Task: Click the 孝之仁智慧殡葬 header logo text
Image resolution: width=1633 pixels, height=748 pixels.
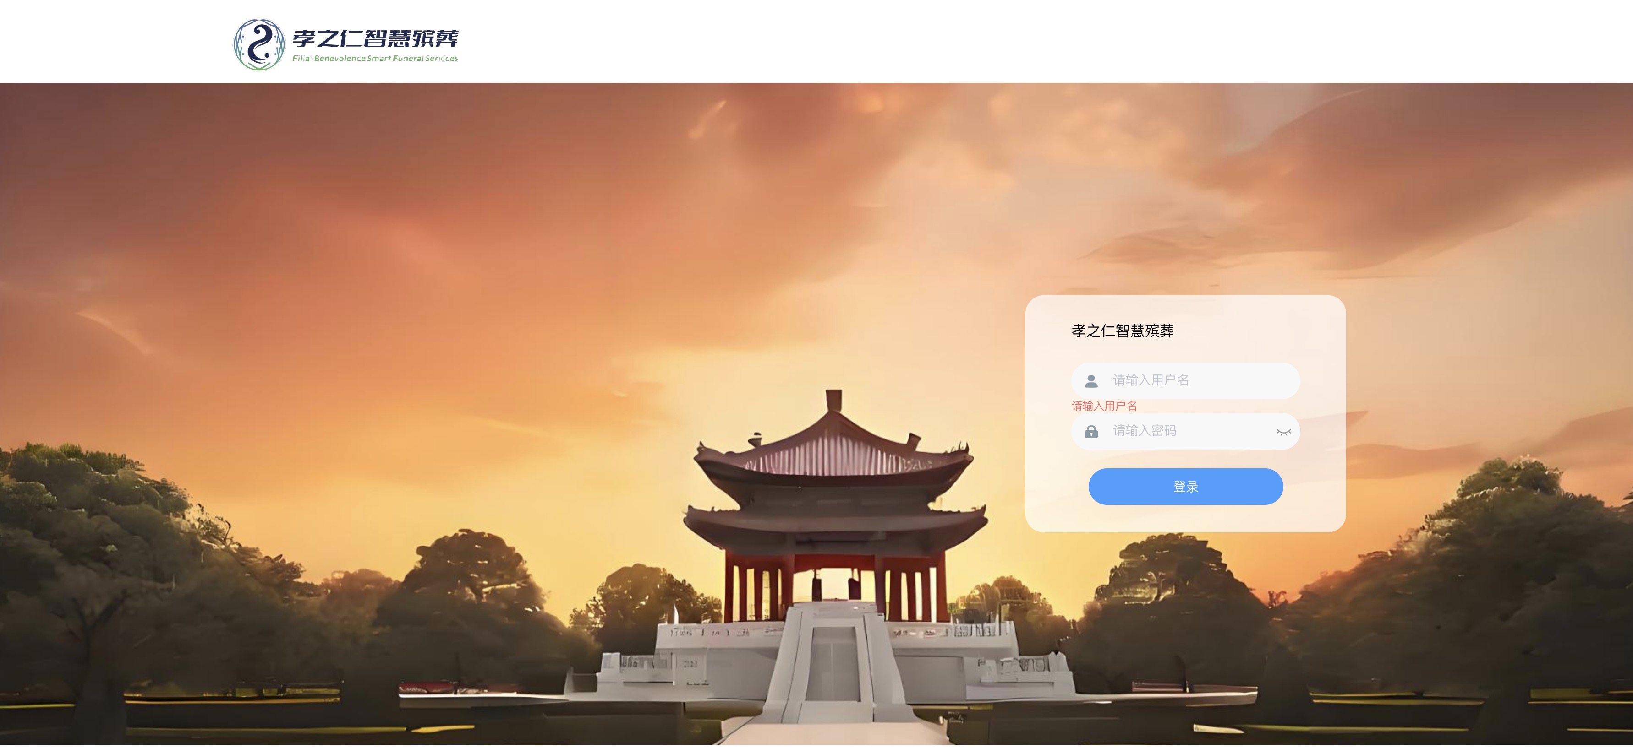Action: (375, 38)
